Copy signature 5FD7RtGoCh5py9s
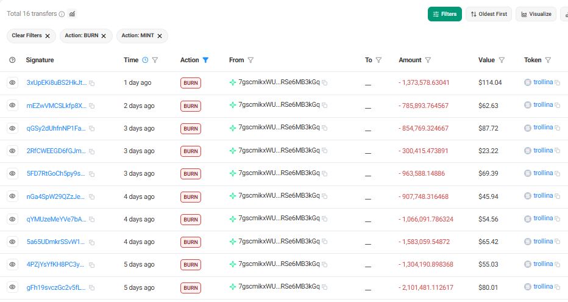This screenshot has height=302, width=568. [92, 174]
